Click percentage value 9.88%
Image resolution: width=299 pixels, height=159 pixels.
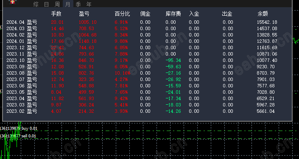pos(121,41)
